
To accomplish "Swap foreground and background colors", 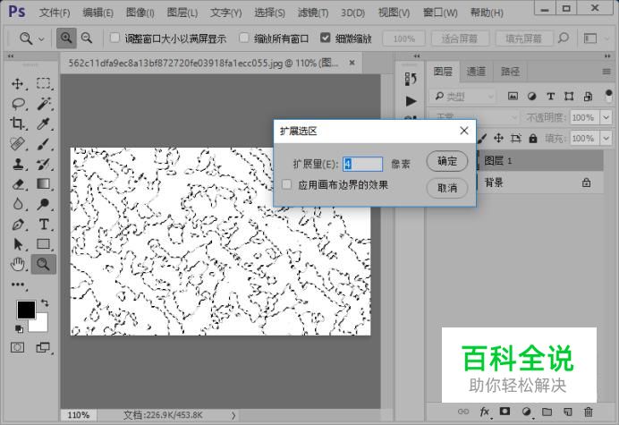I will tap(45, 303).
